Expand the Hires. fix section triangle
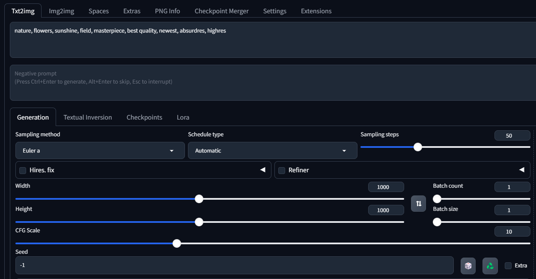This screenshot has height=279, width=536. click(262, 170)
